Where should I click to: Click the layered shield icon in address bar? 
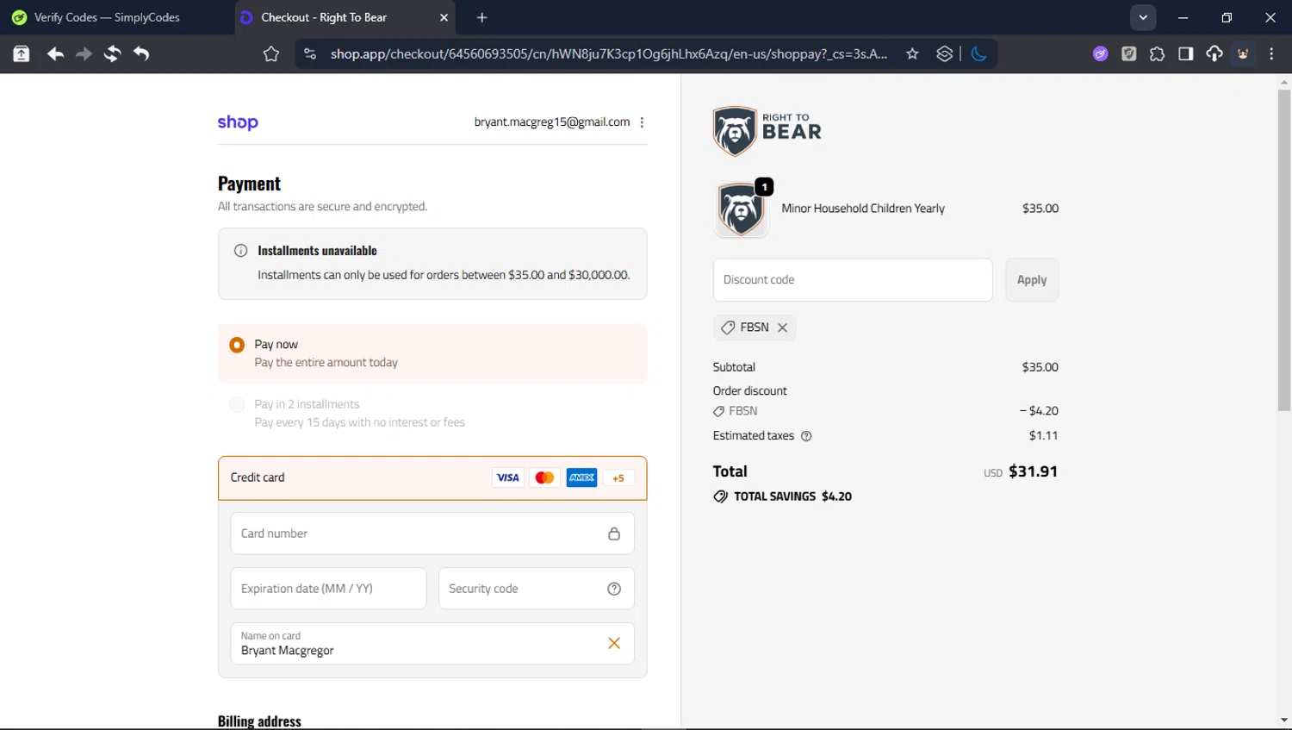pyautogui.click(x=945, y=54)
